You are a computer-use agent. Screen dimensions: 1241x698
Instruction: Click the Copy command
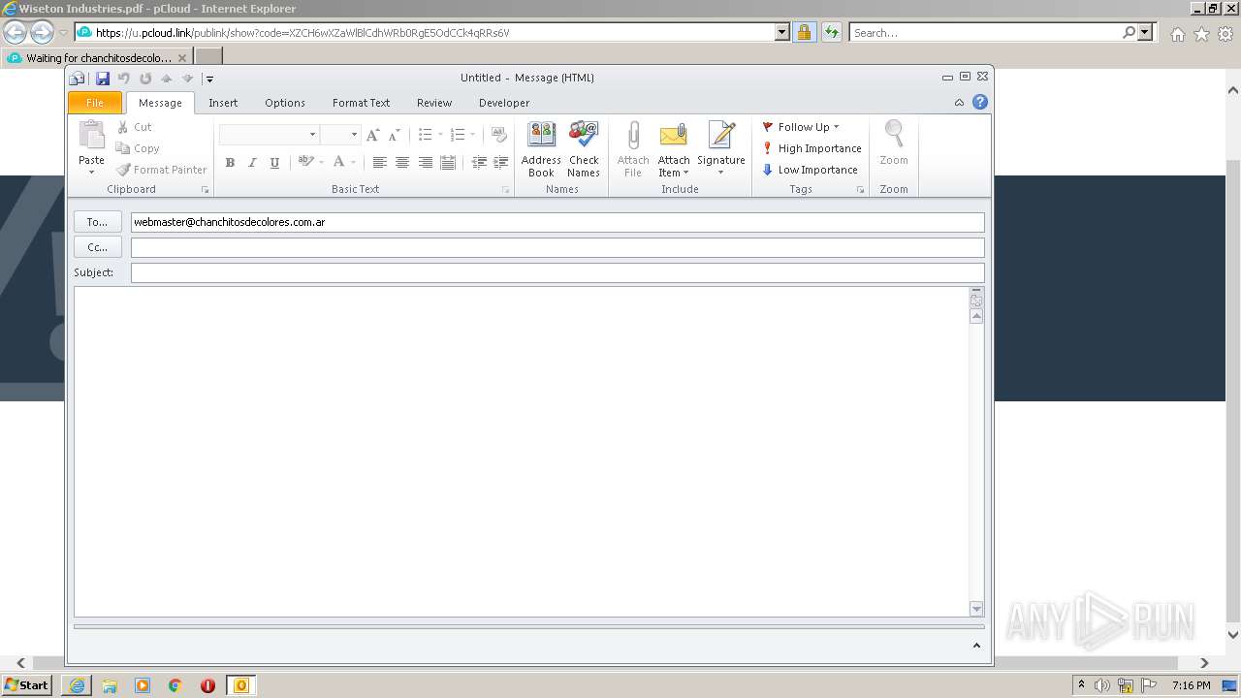(138, 148)
